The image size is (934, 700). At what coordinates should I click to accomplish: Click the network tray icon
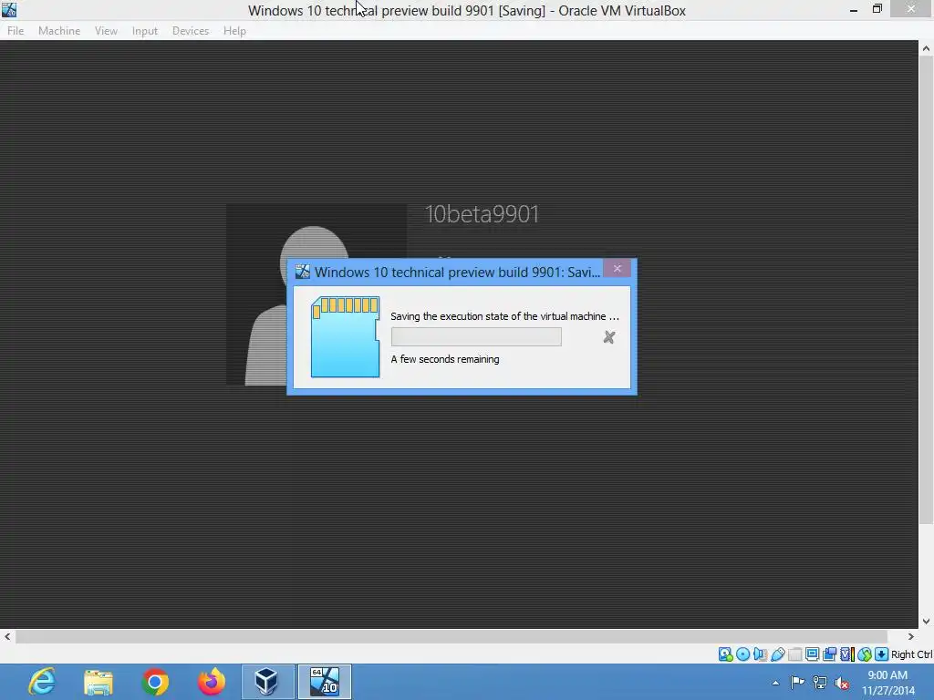(820, 682)
